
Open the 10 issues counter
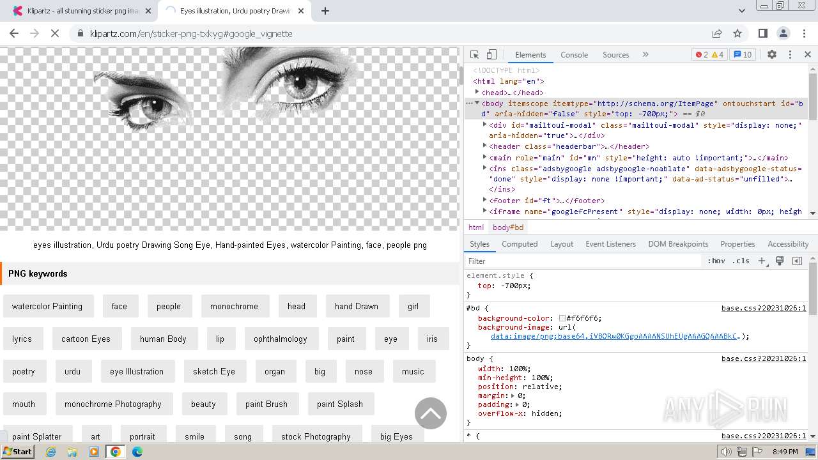[x=743, y=55]
